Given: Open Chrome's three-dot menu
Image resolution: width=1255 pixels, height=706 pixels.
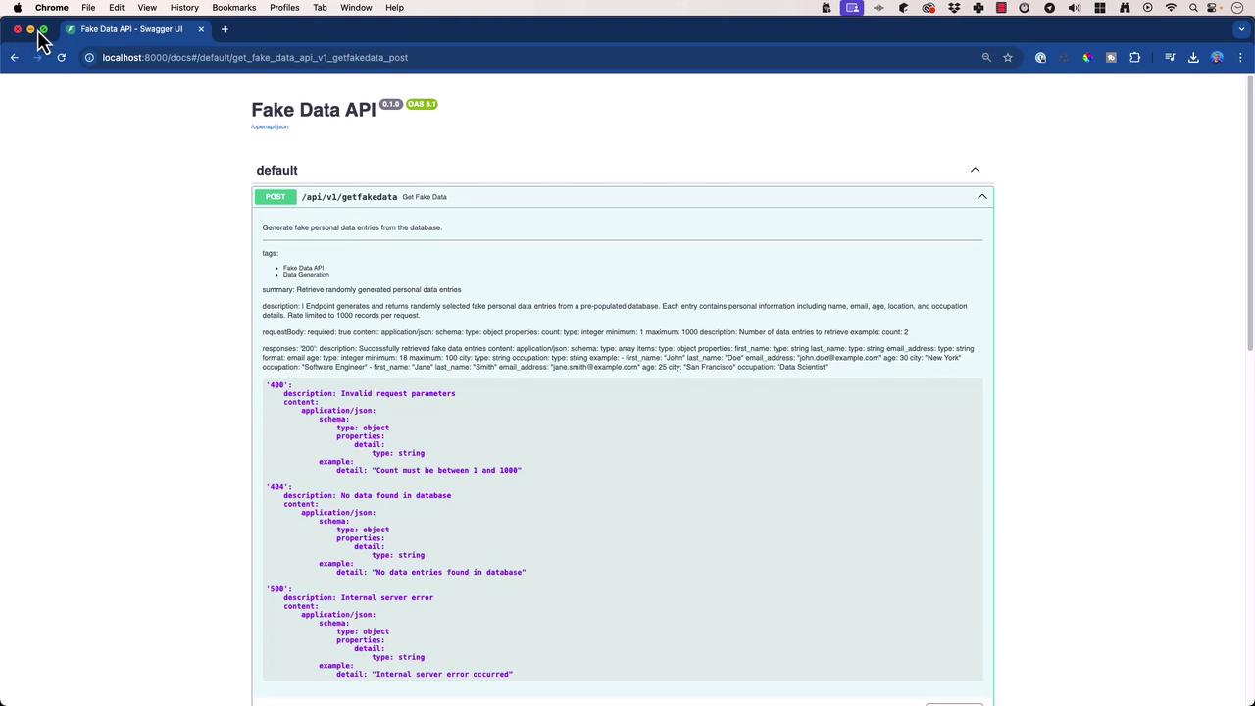Looking at the screenshot, I should pyautogui.click(x=1240, y=58).
